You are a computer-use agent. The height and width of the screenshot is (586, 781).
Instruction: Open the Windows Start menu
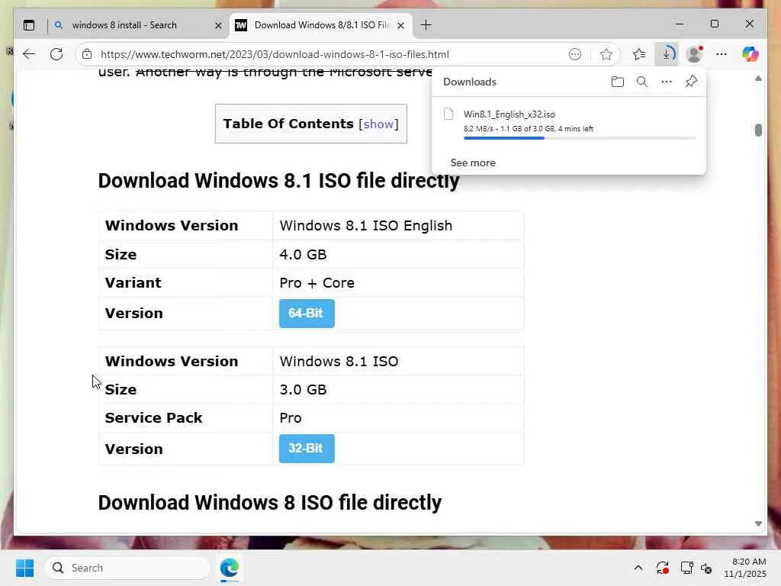(x=25, y=568)
